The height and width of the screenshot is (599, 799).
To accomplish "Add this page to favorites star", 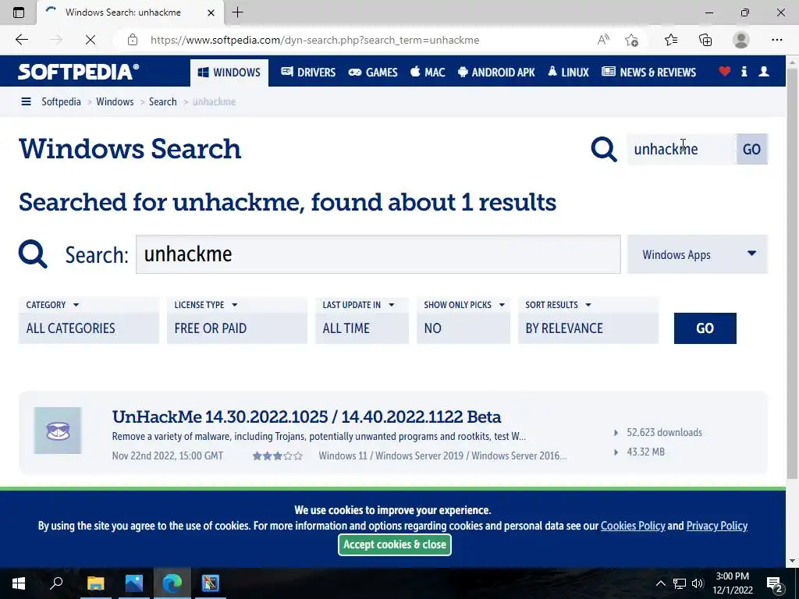I will point(632,40).
